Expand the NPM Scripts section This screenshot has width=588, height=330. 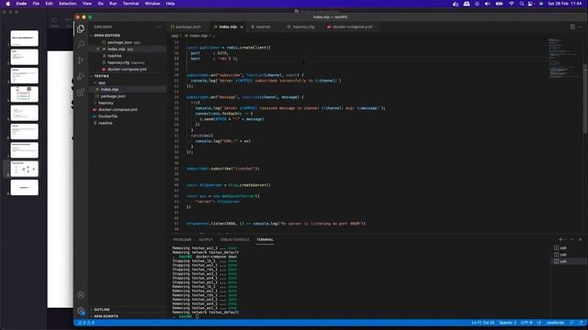coord(106,316)
